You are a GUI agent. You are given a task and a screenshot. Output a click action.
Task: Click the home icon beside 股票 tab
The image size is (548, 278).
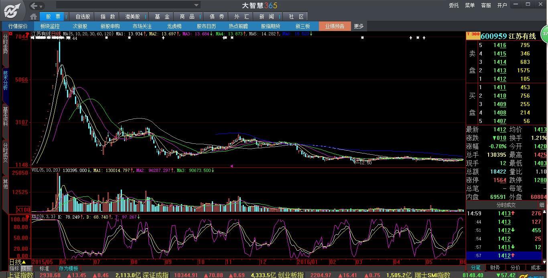(34, 16)
